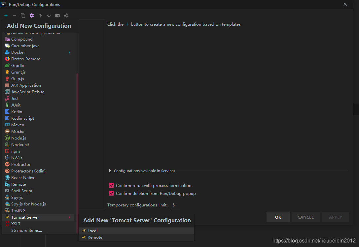The image size is (359, 247).
Task: Choose NW.js configuration type
Action: point(38,158)
